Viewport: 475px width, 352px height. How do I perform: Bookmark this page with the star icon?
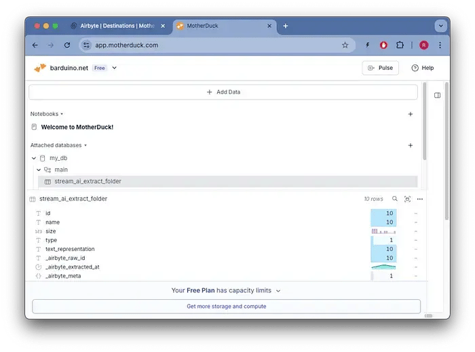(345, 45)
